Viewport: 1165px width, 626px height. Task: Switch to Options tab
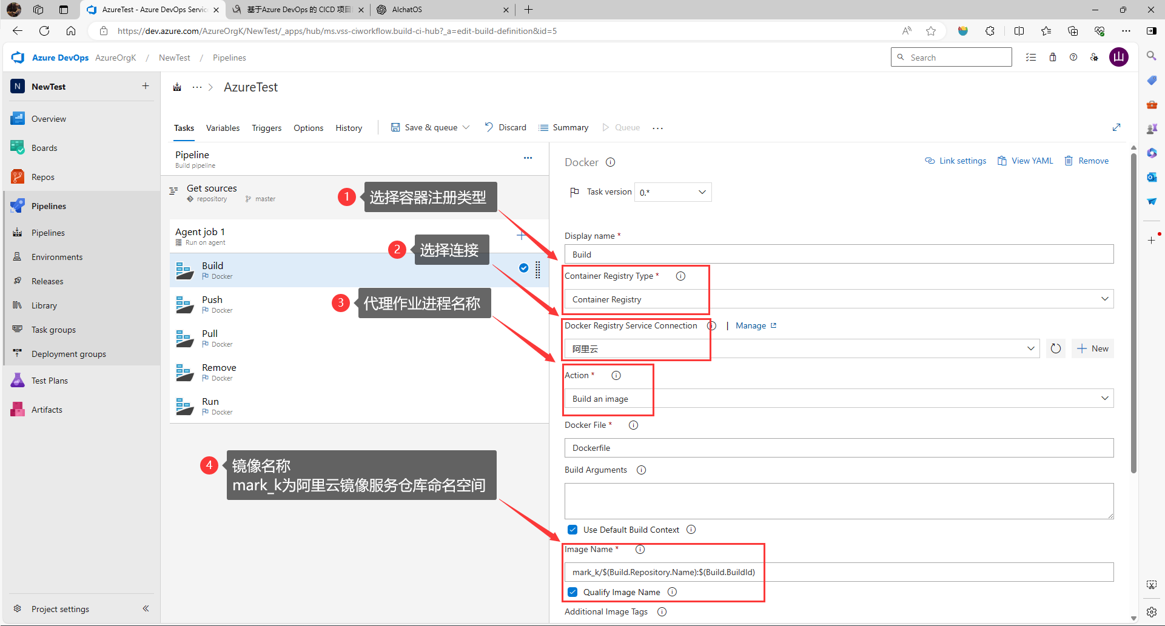308,128
